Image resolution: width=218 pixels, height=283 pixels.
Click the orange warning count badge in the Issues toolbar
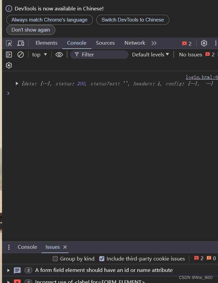(x=211, y=258)
